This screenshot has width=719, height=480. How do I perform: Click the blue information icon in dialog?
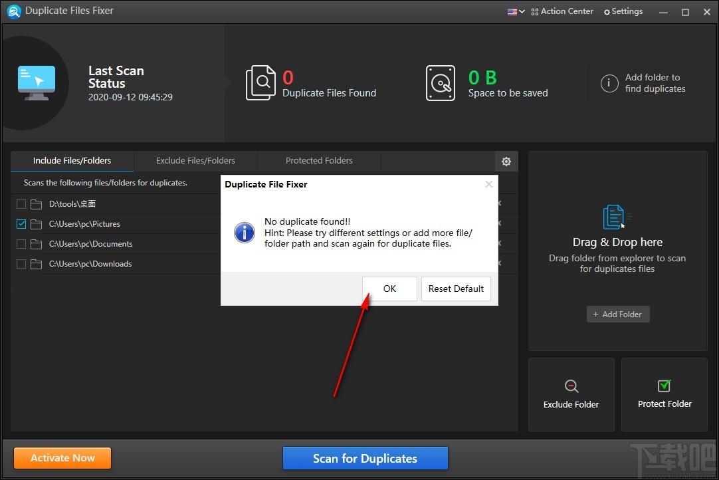245,233
